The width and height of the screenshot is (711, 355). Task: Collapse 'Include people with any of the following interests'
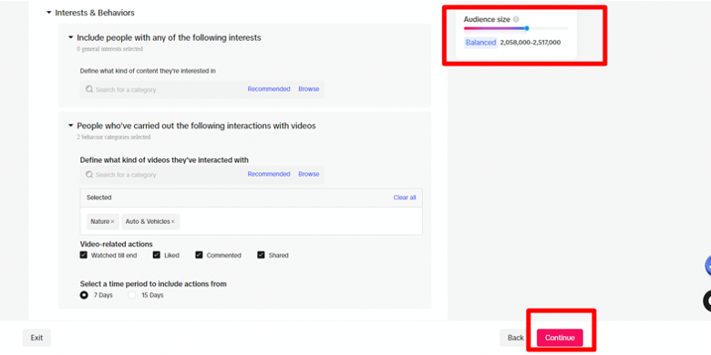point(71,37)
